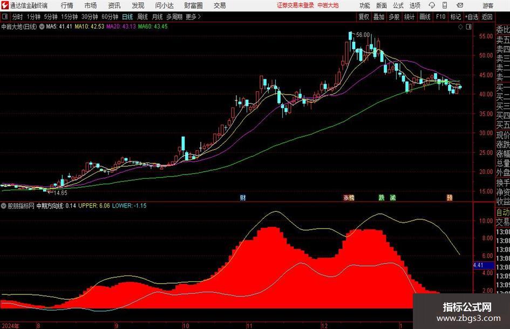
Task: Open the 市场 menu
Action: [91, 5]
